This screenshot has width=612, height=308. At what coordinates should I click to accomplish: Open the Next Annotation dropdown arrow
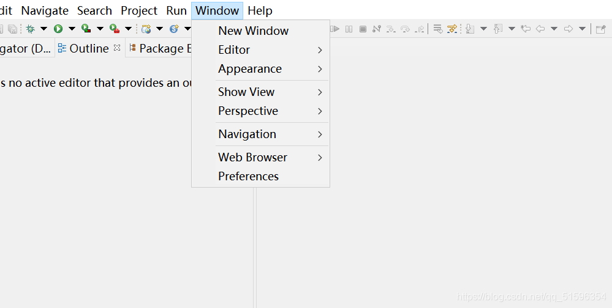tap(483, 29)
